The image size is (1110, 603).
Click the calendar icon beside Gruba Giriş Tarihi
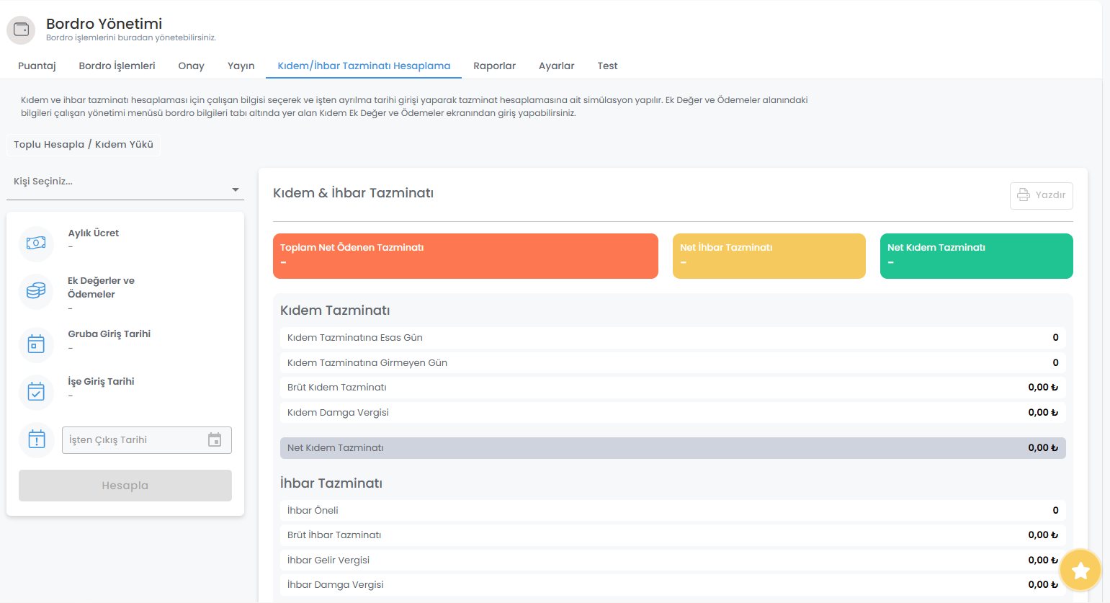pos(36,344)
